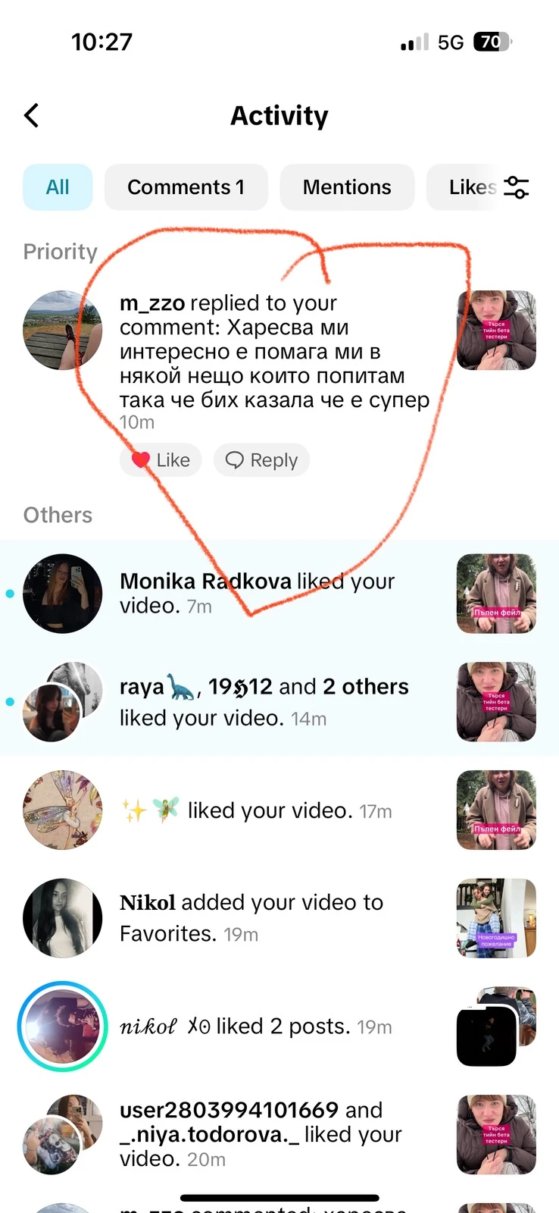The width and height of the screenshot is (559, 1213).
Task: Tap the fairy wings profile avatar
Action: [x=63, y=810]
